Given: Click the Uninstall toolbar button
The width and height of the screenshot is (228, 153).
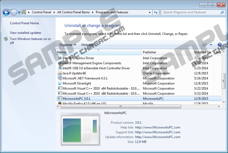Looking at the screenshot, I should click(88, 45).
